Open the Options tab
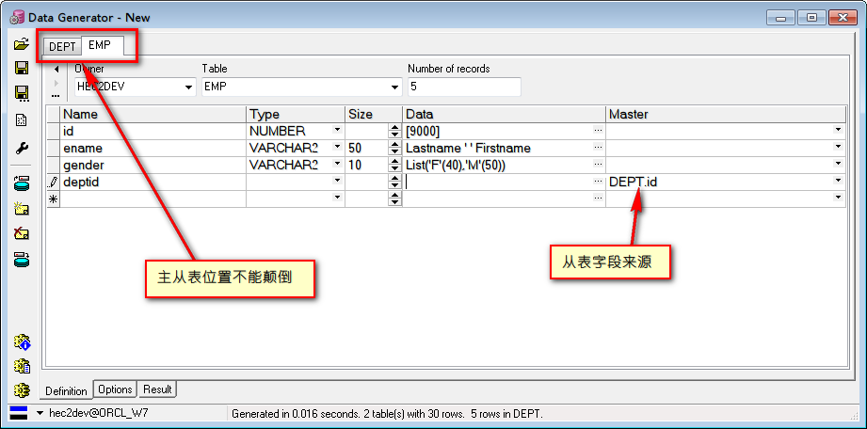867x429 pixels. (x=115, y=389)
